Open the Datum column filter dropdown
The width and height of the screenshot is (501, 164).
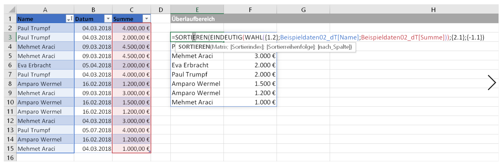[x=108, y=19]
